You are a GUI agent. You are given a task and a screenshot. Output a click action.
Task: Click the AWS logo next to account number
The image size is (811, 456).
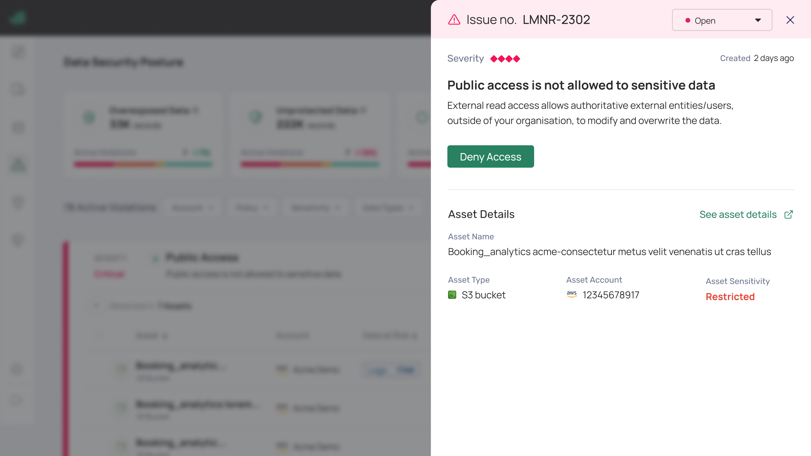(x=572, y=294)
